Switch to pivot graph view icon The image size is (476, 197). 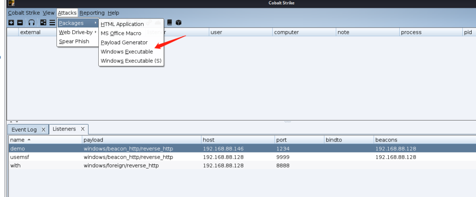43,22
